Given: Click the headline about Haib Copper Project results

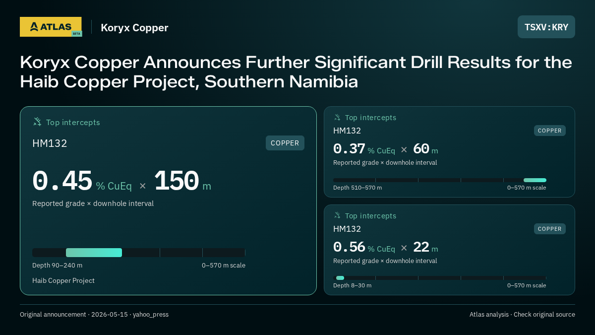Looking at the screenshot, I should point(296,72).
